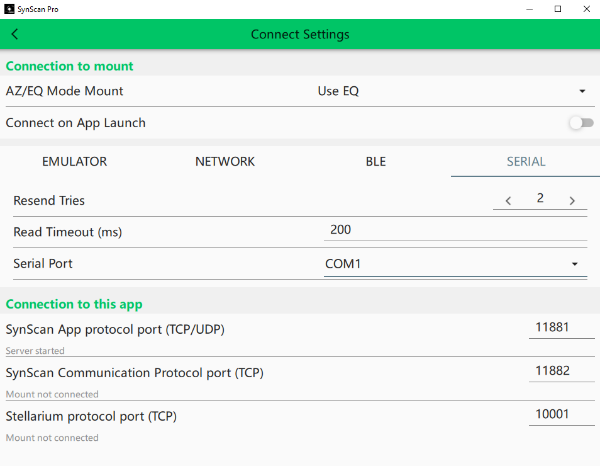This screenshot has height=466, width=600.
Task: Decrease Resend Tries with left chevron
Action: click(x=508, y=201)
